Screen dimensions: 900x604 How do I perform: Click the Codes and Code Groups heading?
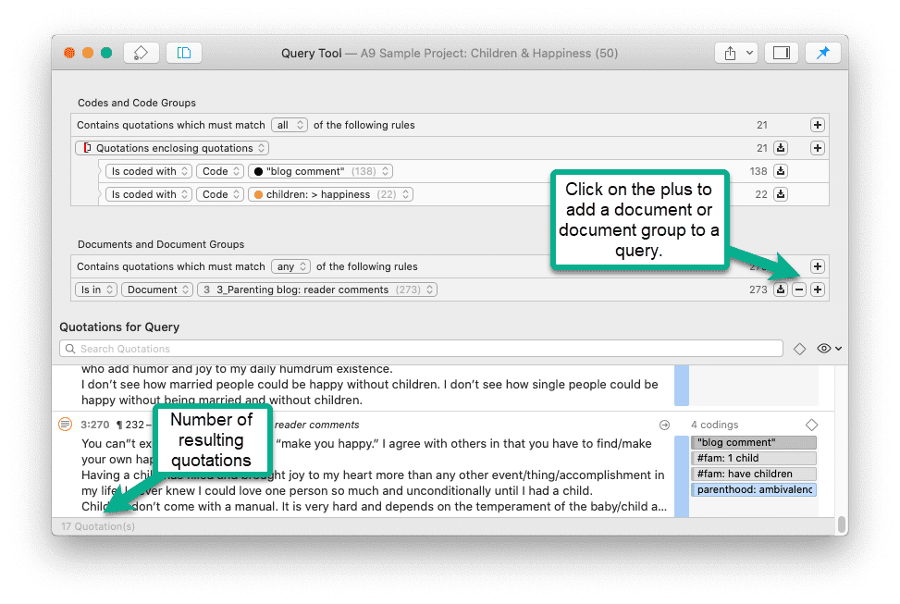(137, 103)
